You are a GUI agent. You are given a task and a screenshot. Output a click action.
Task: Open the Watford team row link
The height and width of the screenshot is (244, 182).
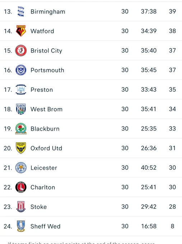pyautogui.click(x=91, y=31)
